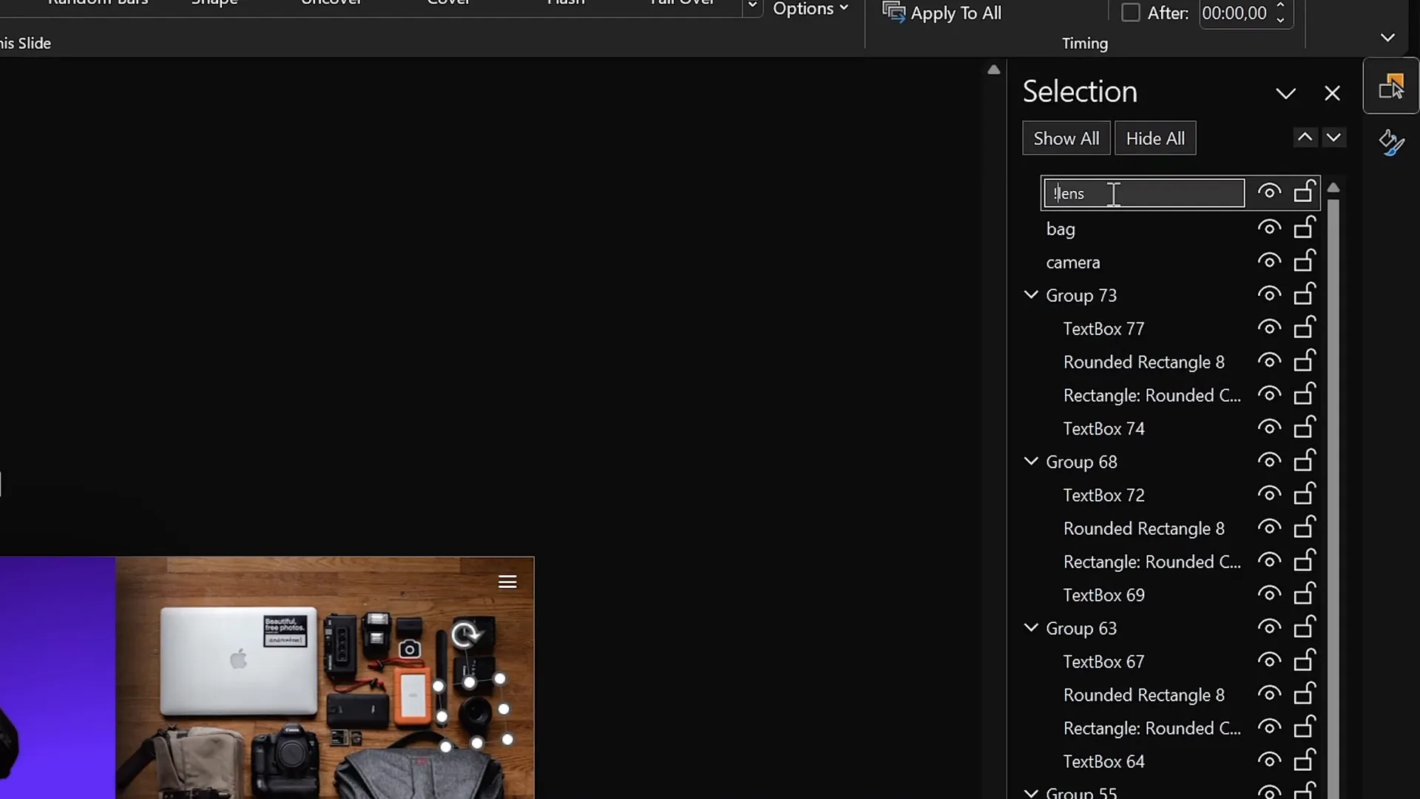
Task: Select the Random Bars transition
Action: [97, 4]
